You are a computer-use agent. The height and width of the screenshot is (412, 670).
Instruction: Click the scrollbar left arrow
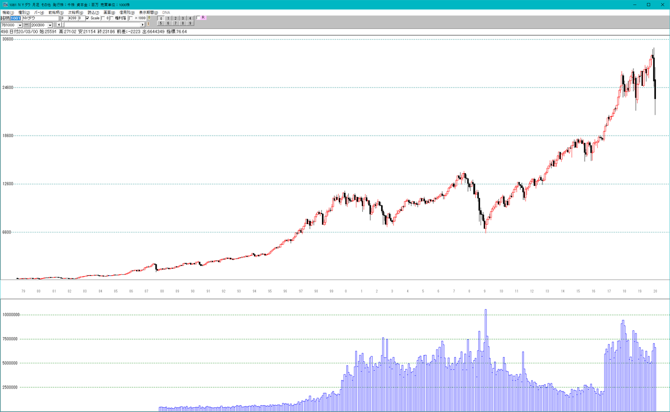click(59, 25)
